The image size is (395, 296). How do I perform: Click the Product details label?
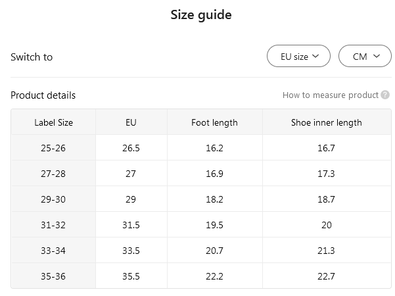(x=43, y=95)
